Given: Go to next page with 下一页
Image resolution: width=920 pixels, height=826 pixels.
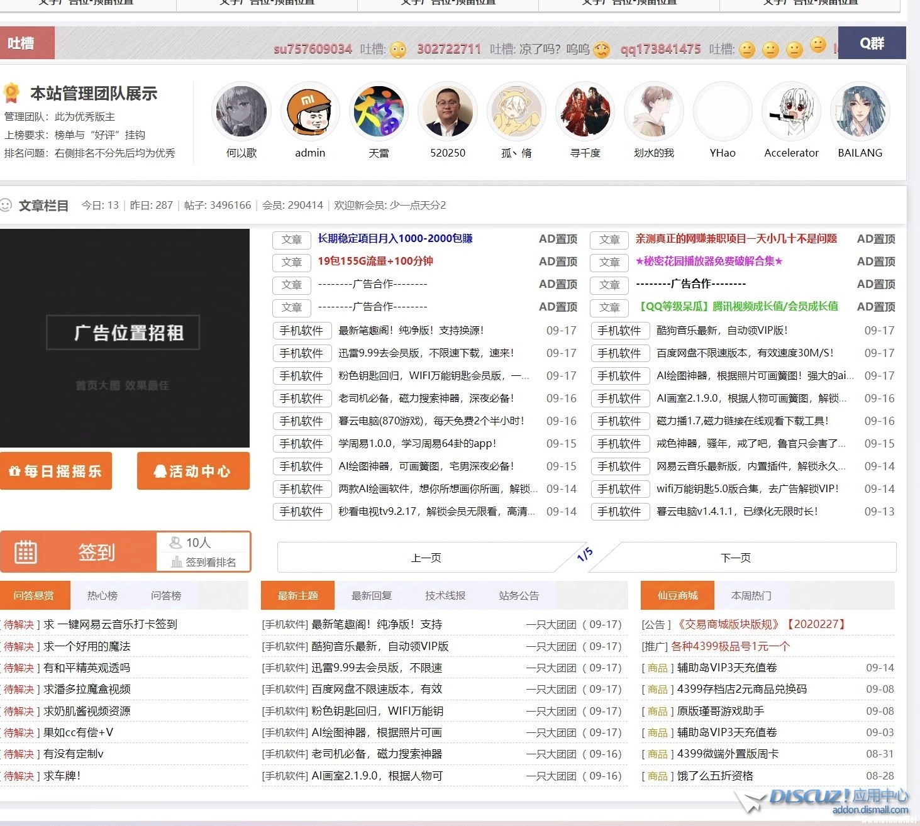Looking at the screenshot, I should [735, 558].
